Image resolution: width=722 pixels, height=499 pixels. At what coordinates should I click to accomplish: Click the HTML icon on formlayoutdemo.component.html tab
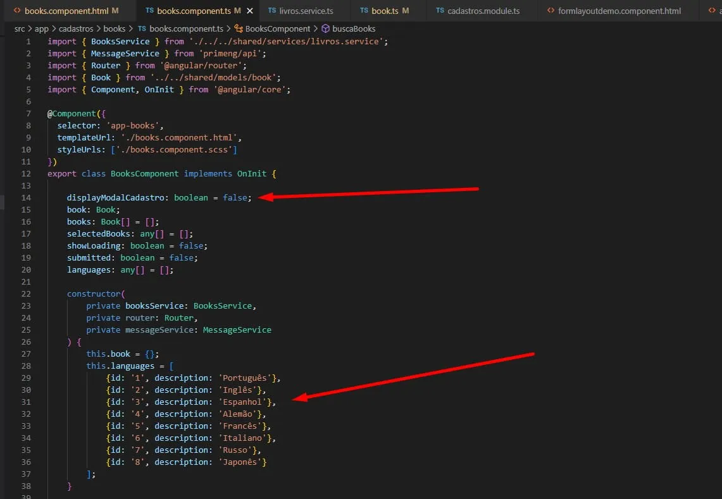549,11
